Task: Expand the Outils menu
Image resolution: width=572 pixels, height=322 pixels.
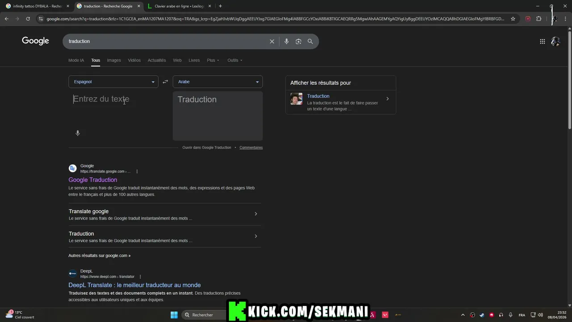Action: pyautogui.click(x=235, y=60)
